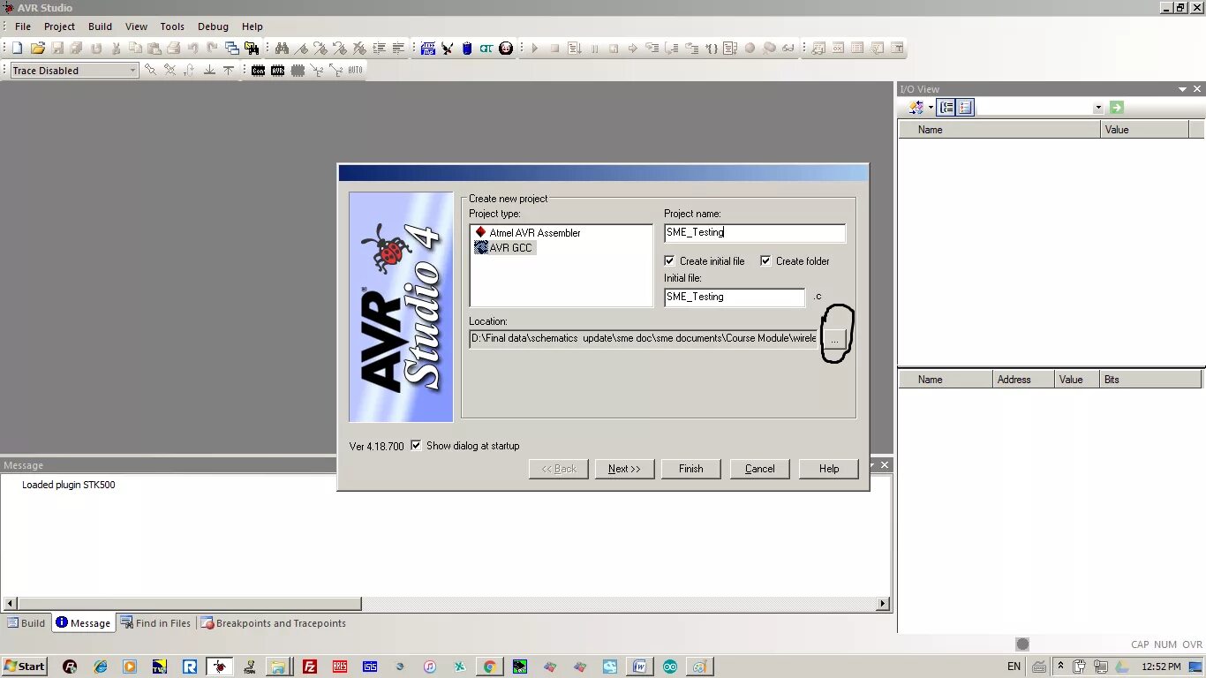Click the list view icon in I/O View
The height and width of the screenshot is (678, 1206).
(965, 108)
